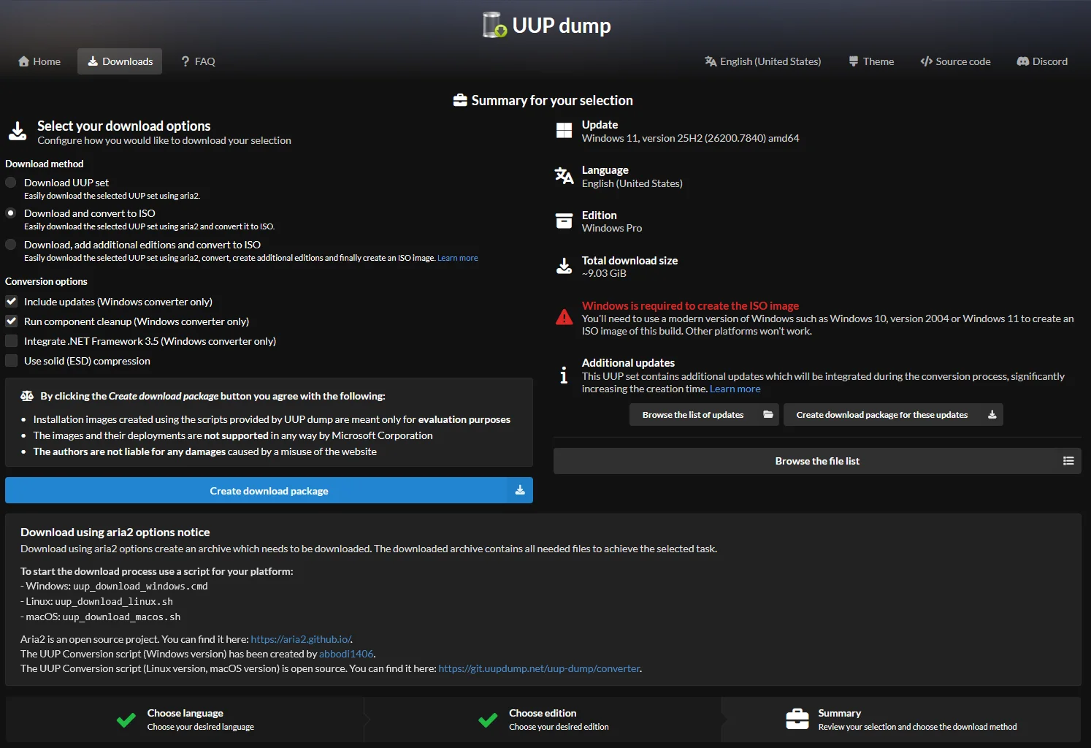This screenshot has width=1091, height=748.
Task: Click the briefcase icon beside Summary heading
Action: (x=460, y=100)
